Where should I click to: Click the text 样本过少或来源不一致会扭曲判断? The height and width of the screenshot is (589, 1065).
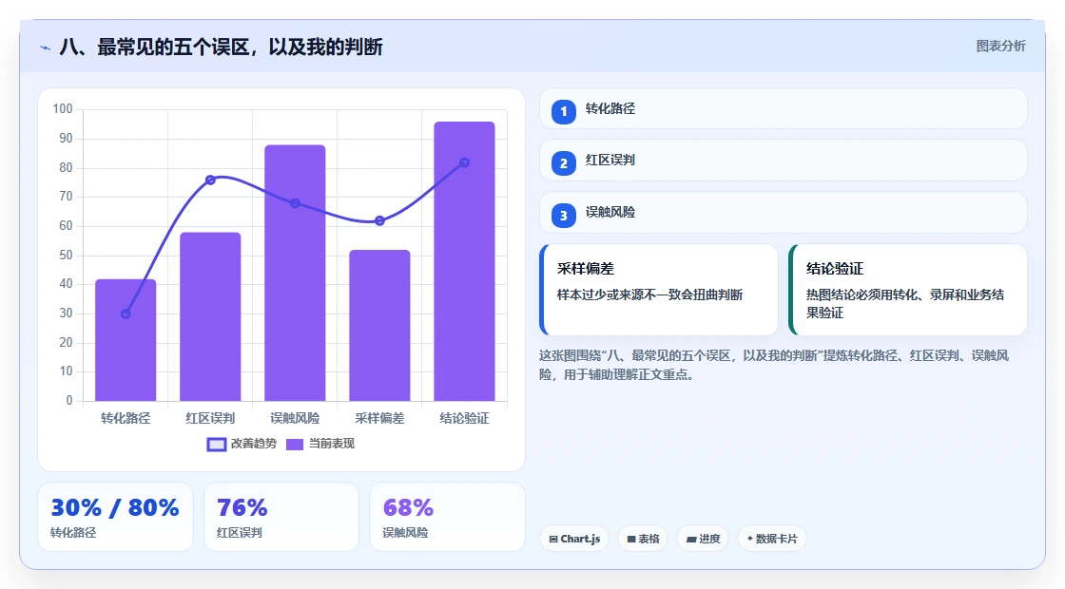pyautogui.click(x=650, y=294)
